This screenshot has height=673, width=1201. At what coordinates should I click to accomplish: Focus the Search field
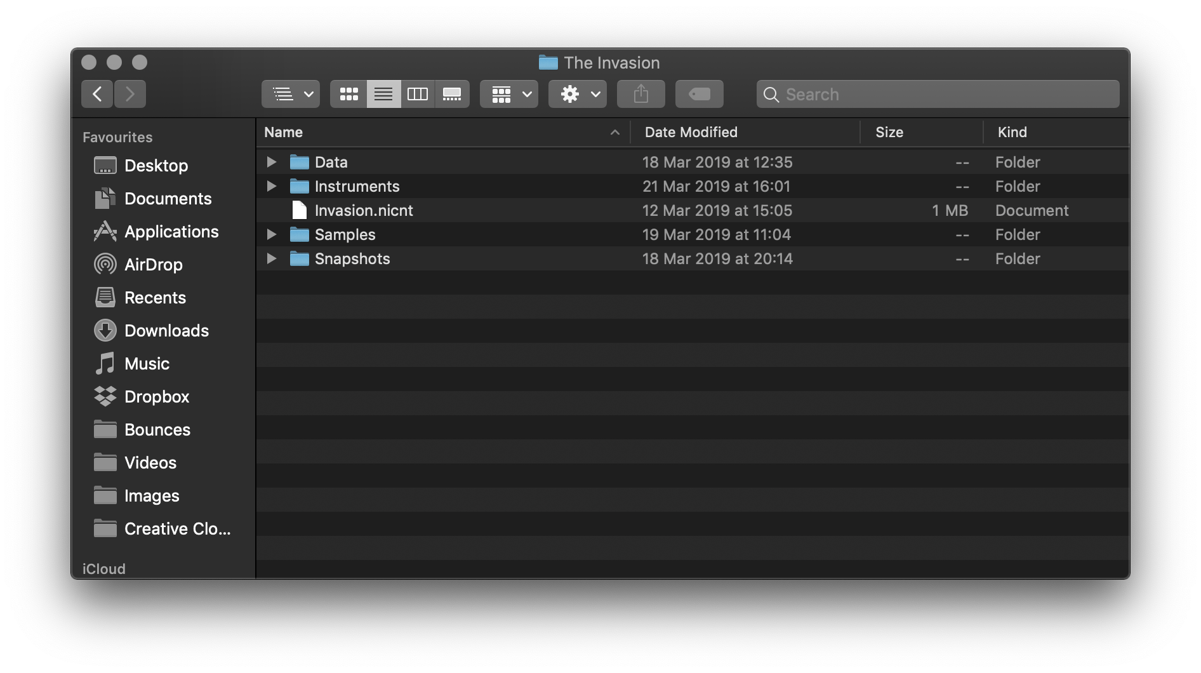pyautogui.click(x=938, y=94)
